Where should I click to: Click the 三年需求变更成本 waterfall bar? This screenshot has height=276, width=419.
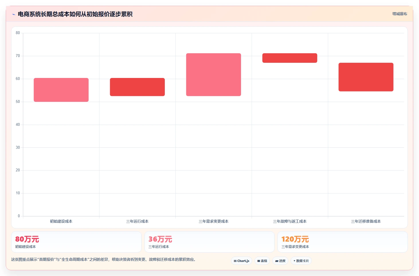coord(214,75)
